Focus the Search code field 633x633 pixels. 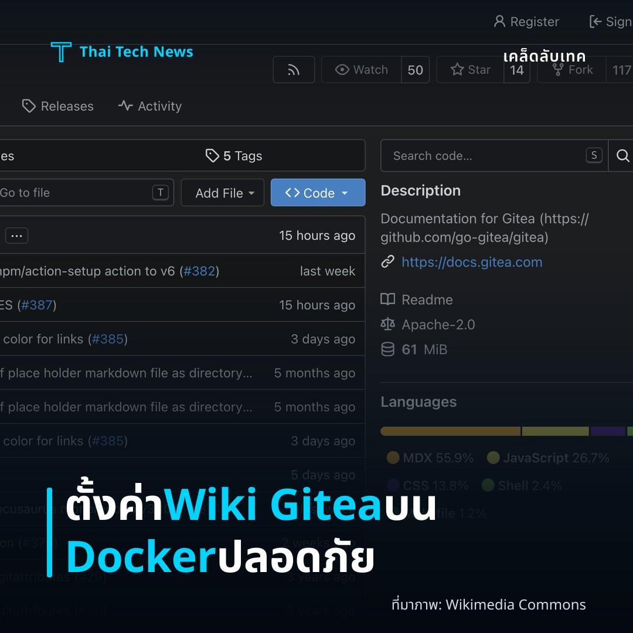(x=494, y=155)
